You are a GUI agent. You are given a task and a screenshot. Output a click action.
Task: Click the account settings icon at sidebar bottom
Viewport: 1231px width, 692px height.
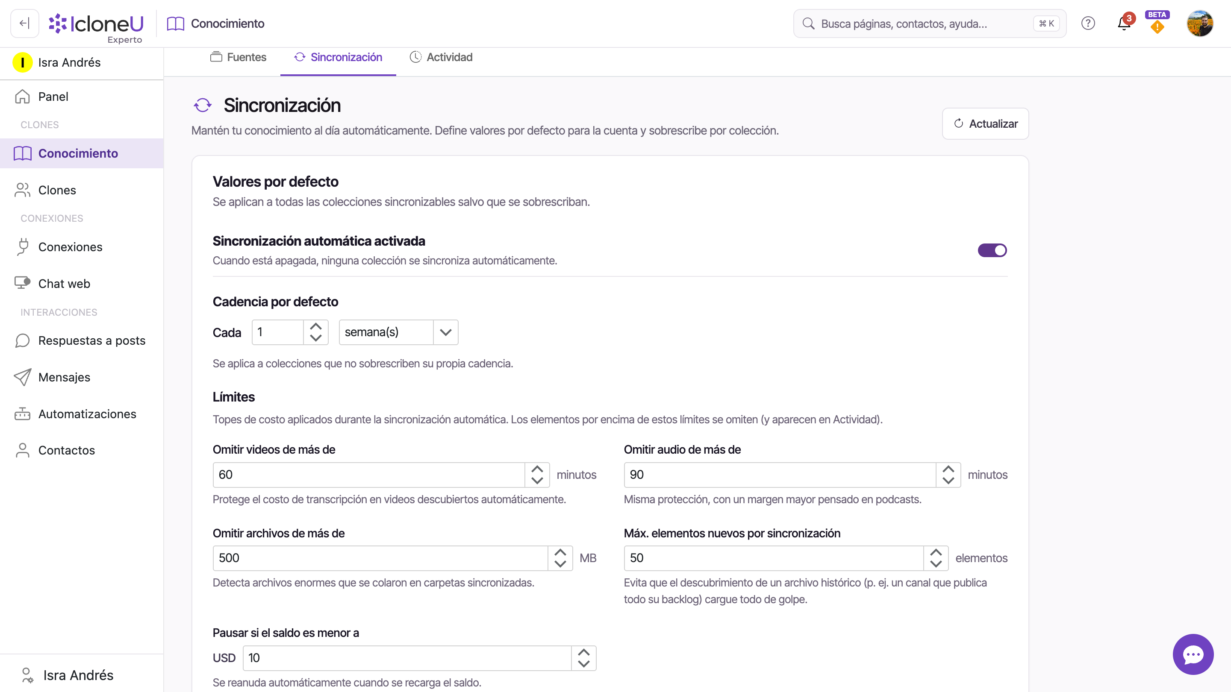(27, 675)
